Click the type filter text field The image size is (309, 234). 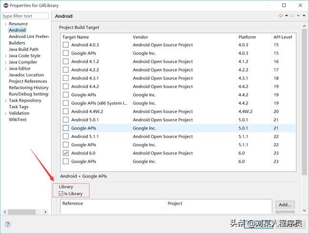point(25,16)
